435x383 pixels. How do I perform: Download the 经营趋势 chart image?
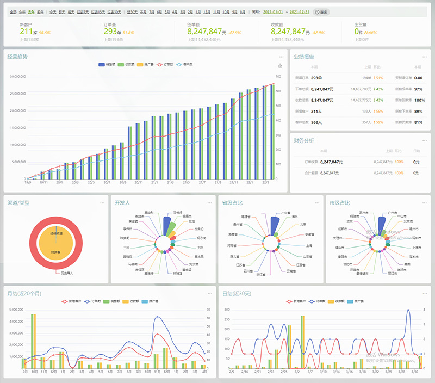(x=280, y=66)
